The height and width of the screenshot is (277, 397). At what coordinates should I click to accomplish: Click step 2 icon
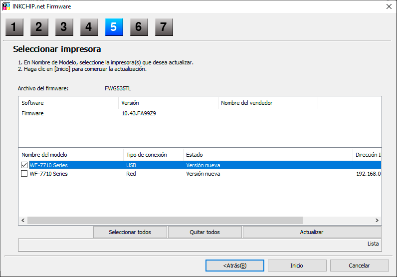(x=39, y=27)
